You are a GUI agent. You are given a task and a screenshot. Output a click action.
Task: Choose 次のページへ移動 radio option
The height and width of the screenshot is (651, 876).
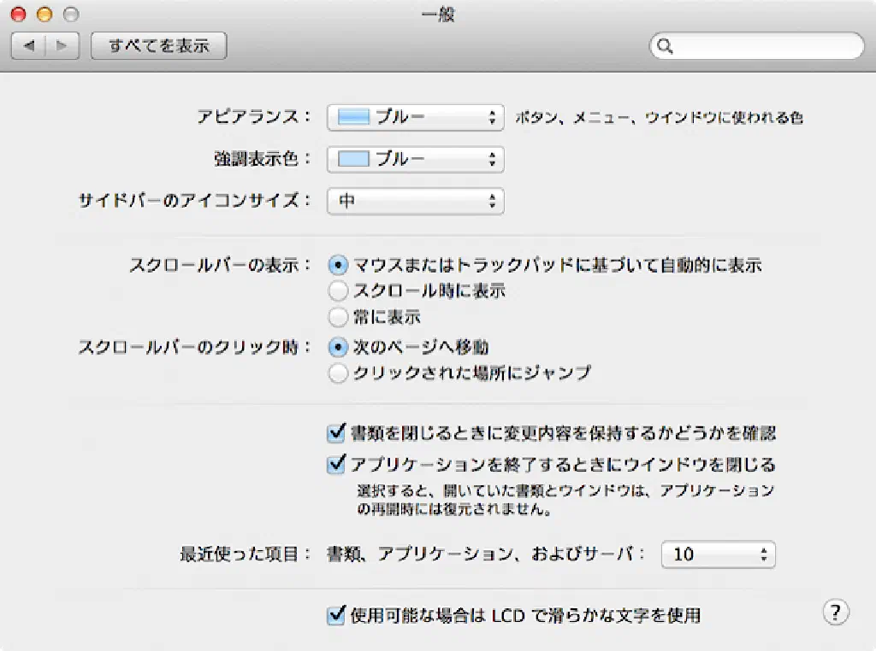[x=339, y=348]
